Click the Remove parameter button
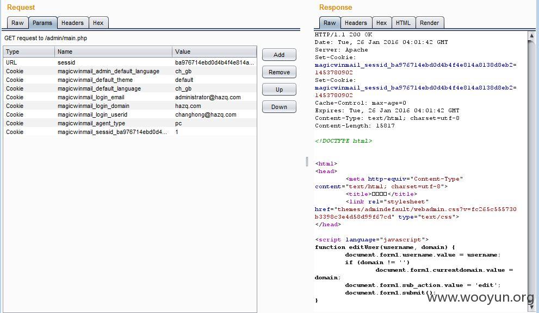 (x=279, y=72)
